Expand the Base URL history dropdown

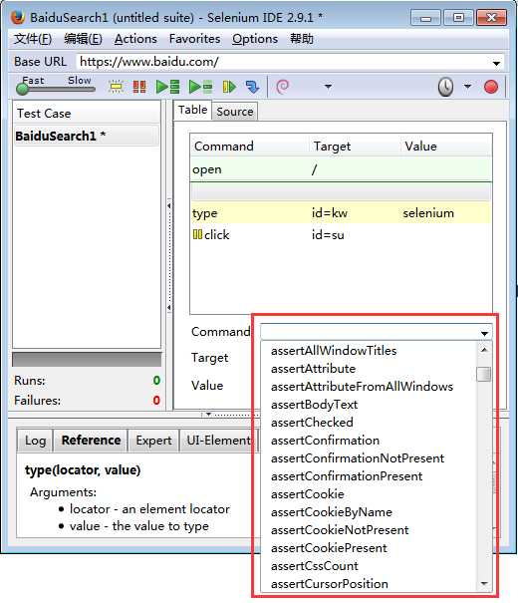coord(496,63)
